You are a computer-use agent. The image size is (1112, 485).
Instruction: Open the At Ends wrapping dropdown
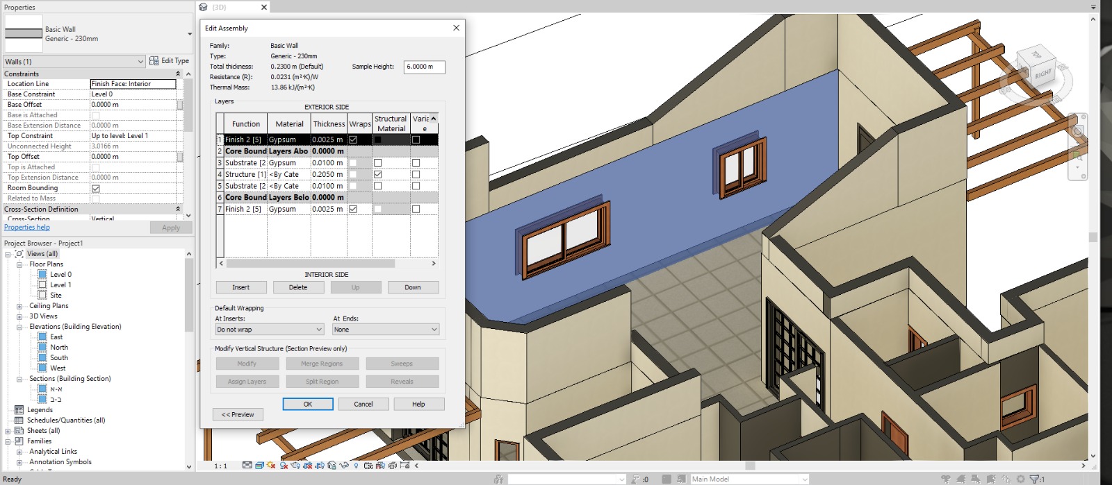tap(386, 330)
